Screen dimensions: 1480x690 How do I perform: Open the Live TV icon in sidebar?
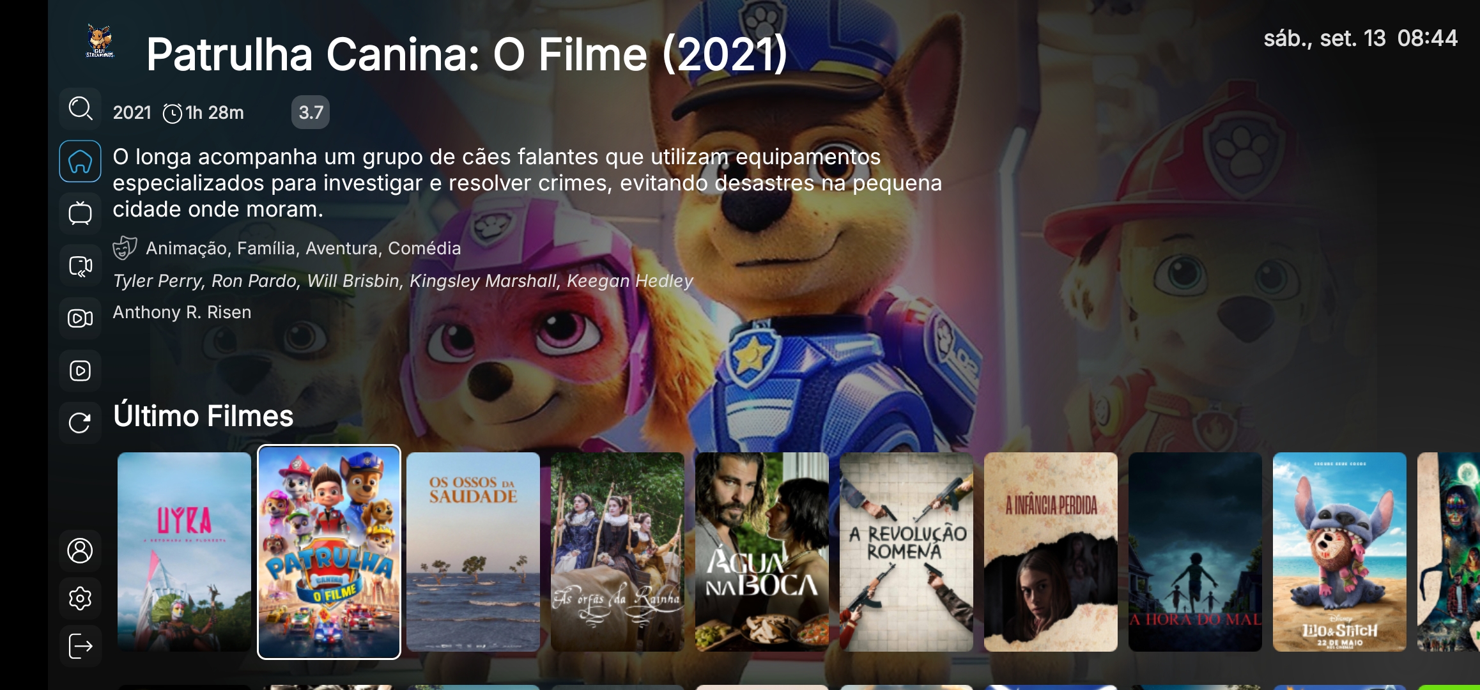(81, 213)
